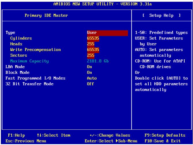The height and width of the screenshot is (145, 193).
Task: Click the AMIBIOS NEW SETUP UTILITY title
Action: point(103,4)
